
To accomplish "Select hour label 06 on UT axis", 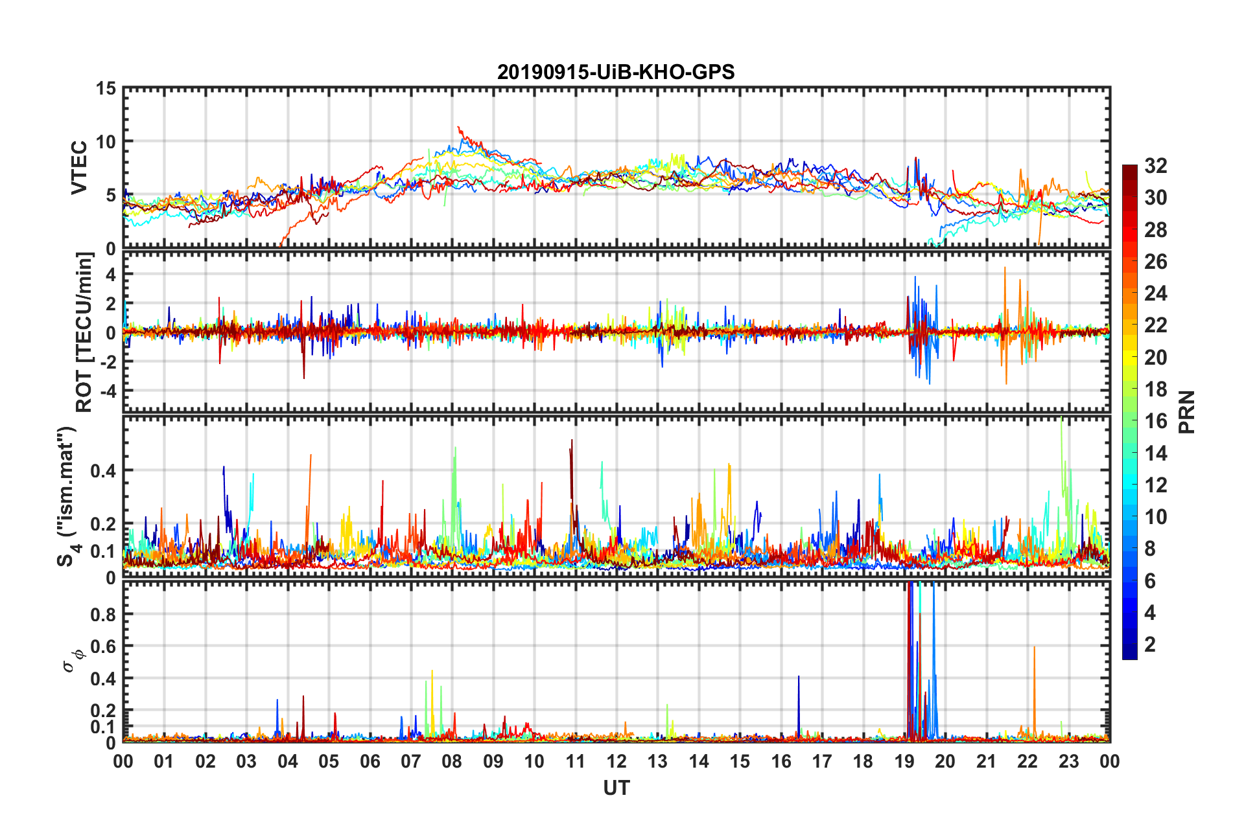I will [370, 762].
